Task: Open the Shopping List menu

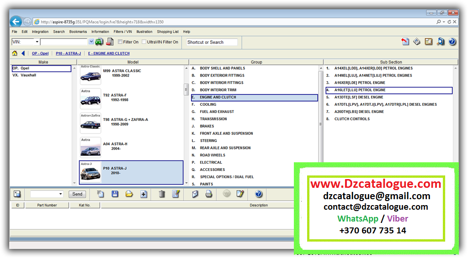Action: point(167,32)
